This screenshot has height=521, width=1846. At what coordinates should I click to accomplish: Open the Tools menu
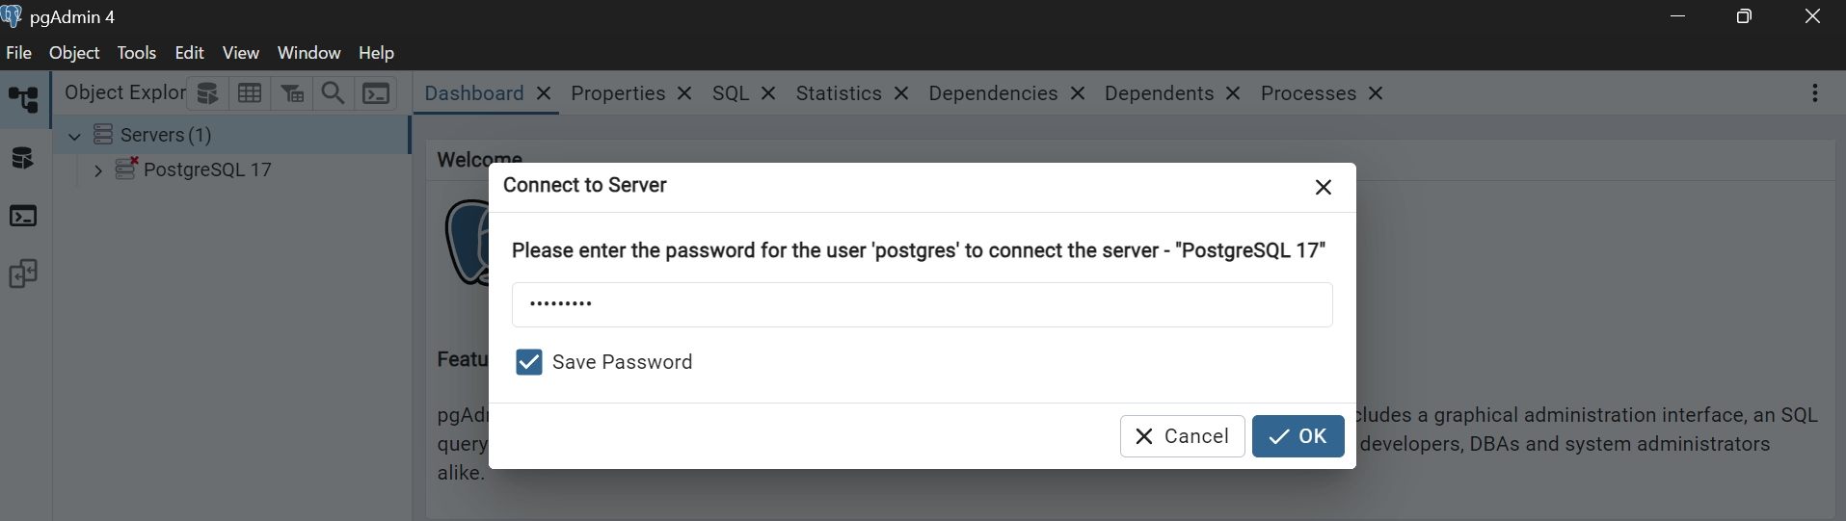click(136, 53)
